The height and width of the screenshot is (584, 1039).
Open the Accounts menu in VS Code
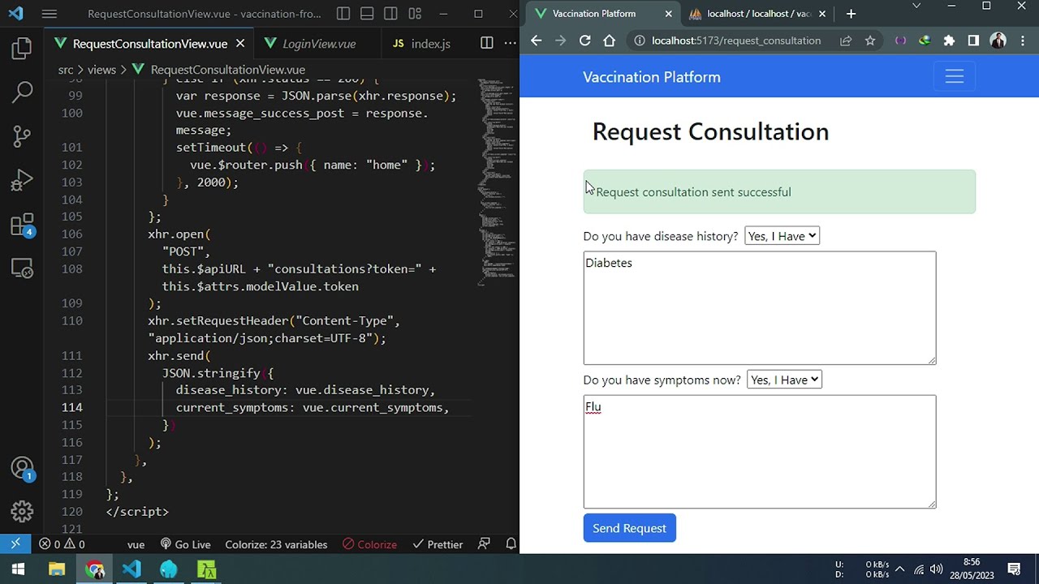(22, 469)
